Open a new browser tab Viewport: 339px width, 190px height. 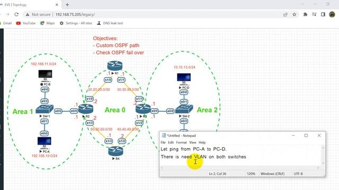coord(67,5)
